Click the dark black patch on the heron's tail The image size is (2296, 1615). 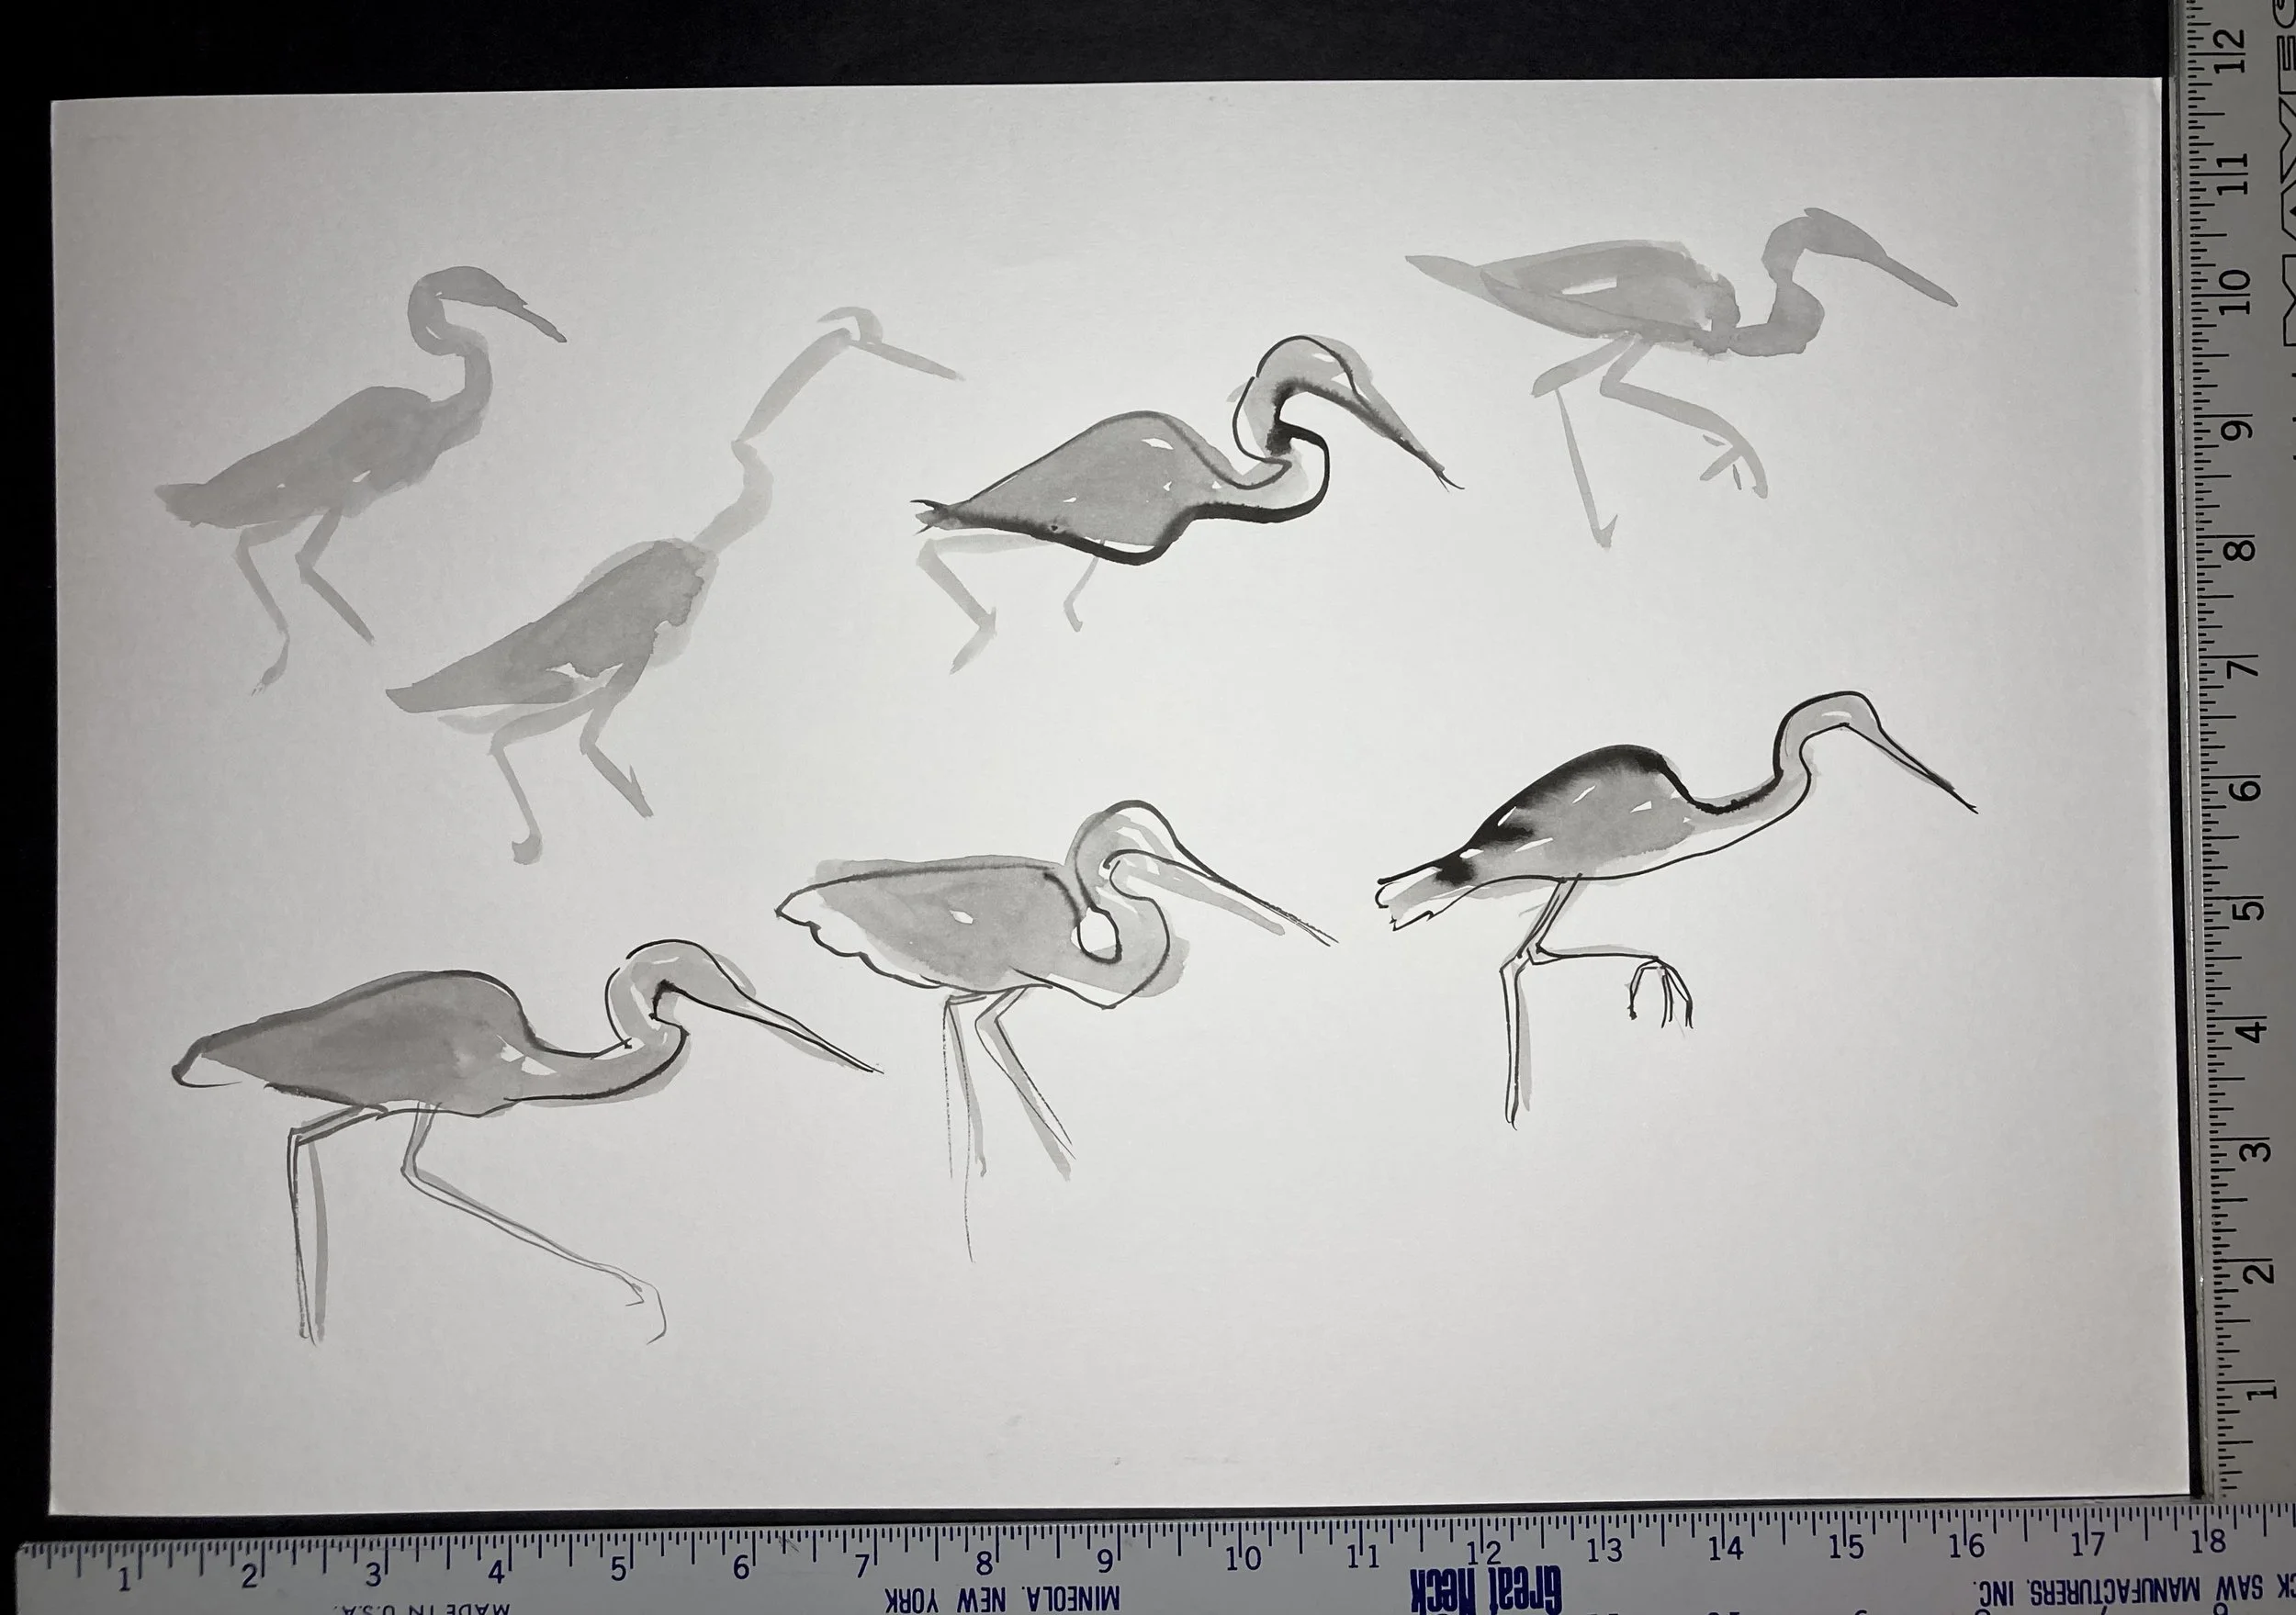pos(1456,872)
